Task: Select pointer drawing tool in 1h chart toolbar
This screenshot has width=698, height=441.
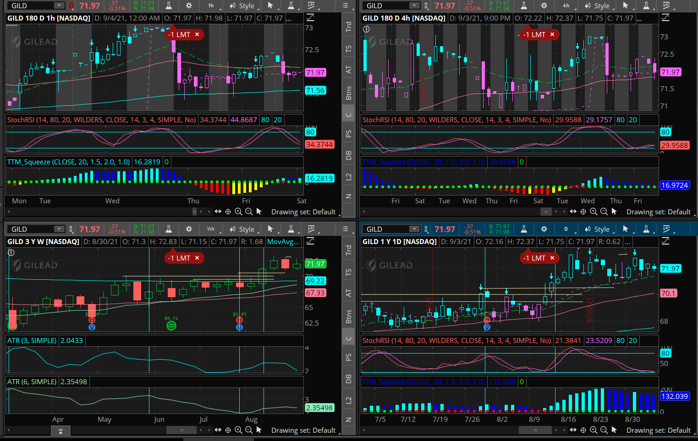Action: (x=270, y=5)
